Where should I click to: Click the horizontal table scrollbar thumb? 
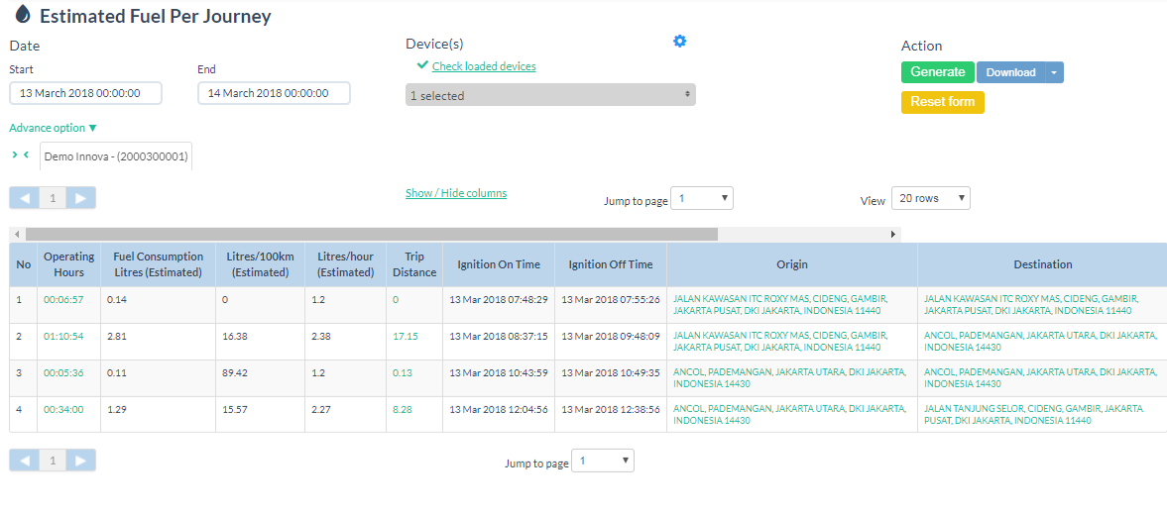point(367,234)
